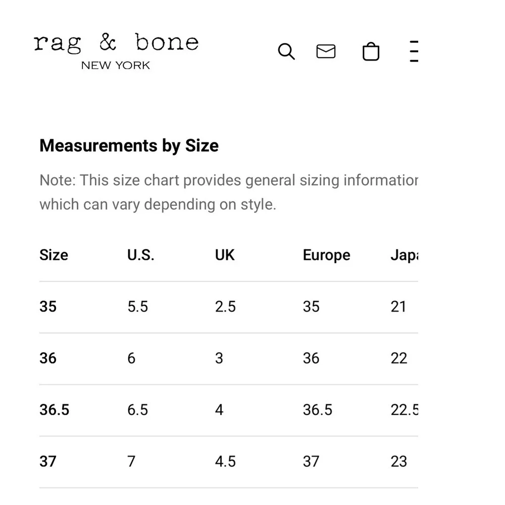Open the shopping bag icon
This screenshot has width=505, height=505.
[371, 52]
